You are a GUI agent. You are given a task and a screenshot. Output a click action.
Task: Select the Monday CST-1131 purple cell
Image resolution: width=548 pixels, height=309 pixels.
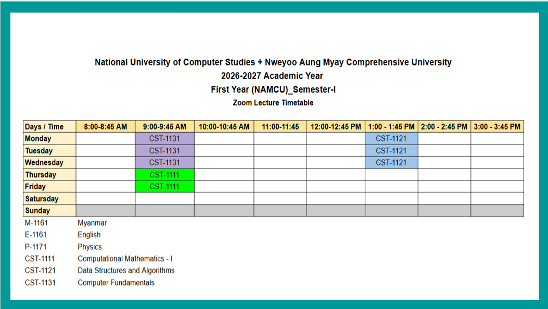point(164,138)
